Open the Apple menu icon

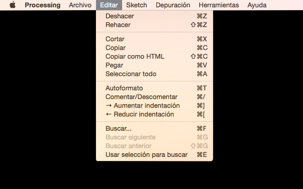point(12,5)
